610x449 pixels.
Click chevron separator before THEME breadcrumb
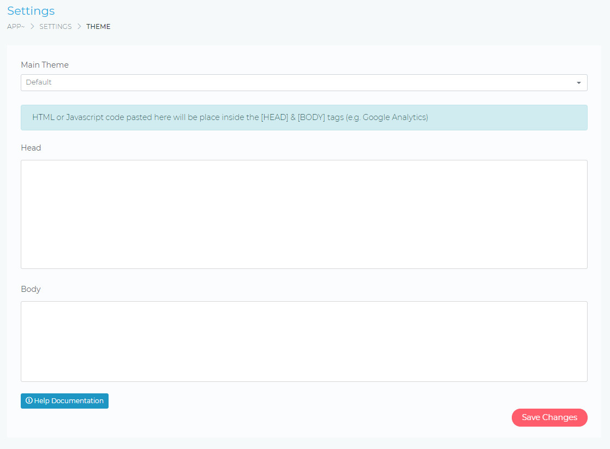point(79,27)
